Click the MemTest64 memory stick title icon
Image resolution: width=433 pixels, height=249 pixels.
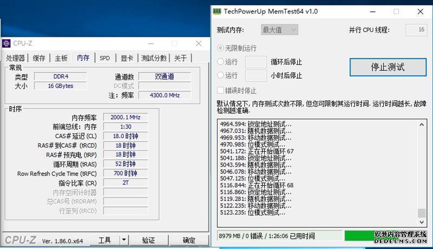tap(217, 11)
